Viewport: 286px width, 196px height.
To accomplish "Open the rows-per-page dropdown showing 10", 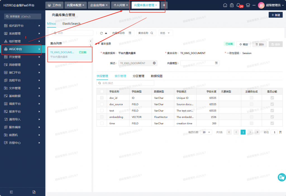I will 207,132.
